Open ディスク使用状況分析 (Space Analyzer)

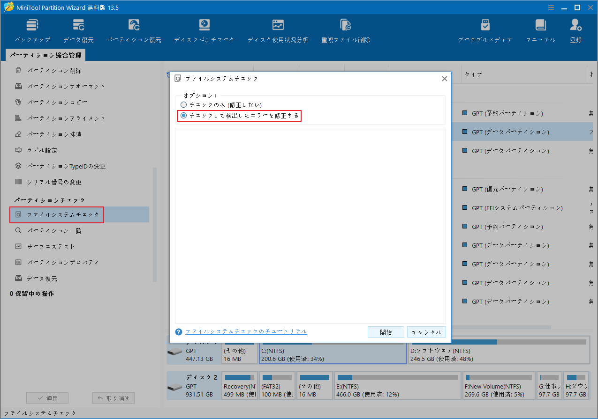point(278,29)
